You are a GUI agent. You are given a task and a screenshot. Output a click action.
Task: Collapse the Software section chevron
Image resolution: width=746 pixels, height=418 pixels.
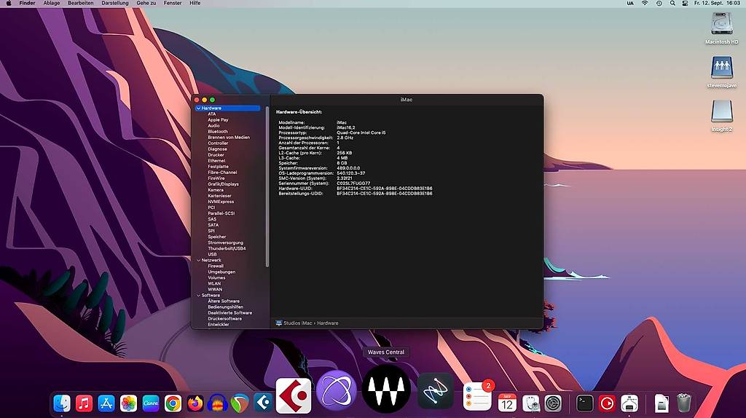198,296
